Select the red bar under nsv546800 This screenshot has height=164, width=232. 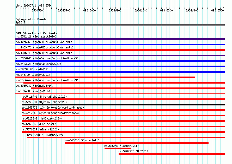[x=137, y=143]
